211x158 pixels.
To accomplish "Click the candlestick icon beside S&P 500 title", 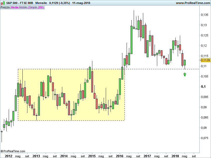I will [3, 3].
